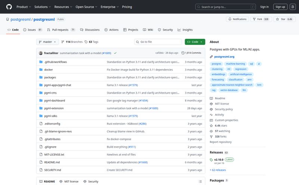
Task: Click the tag icon beside v2.10.0
Action: (211, 160)
